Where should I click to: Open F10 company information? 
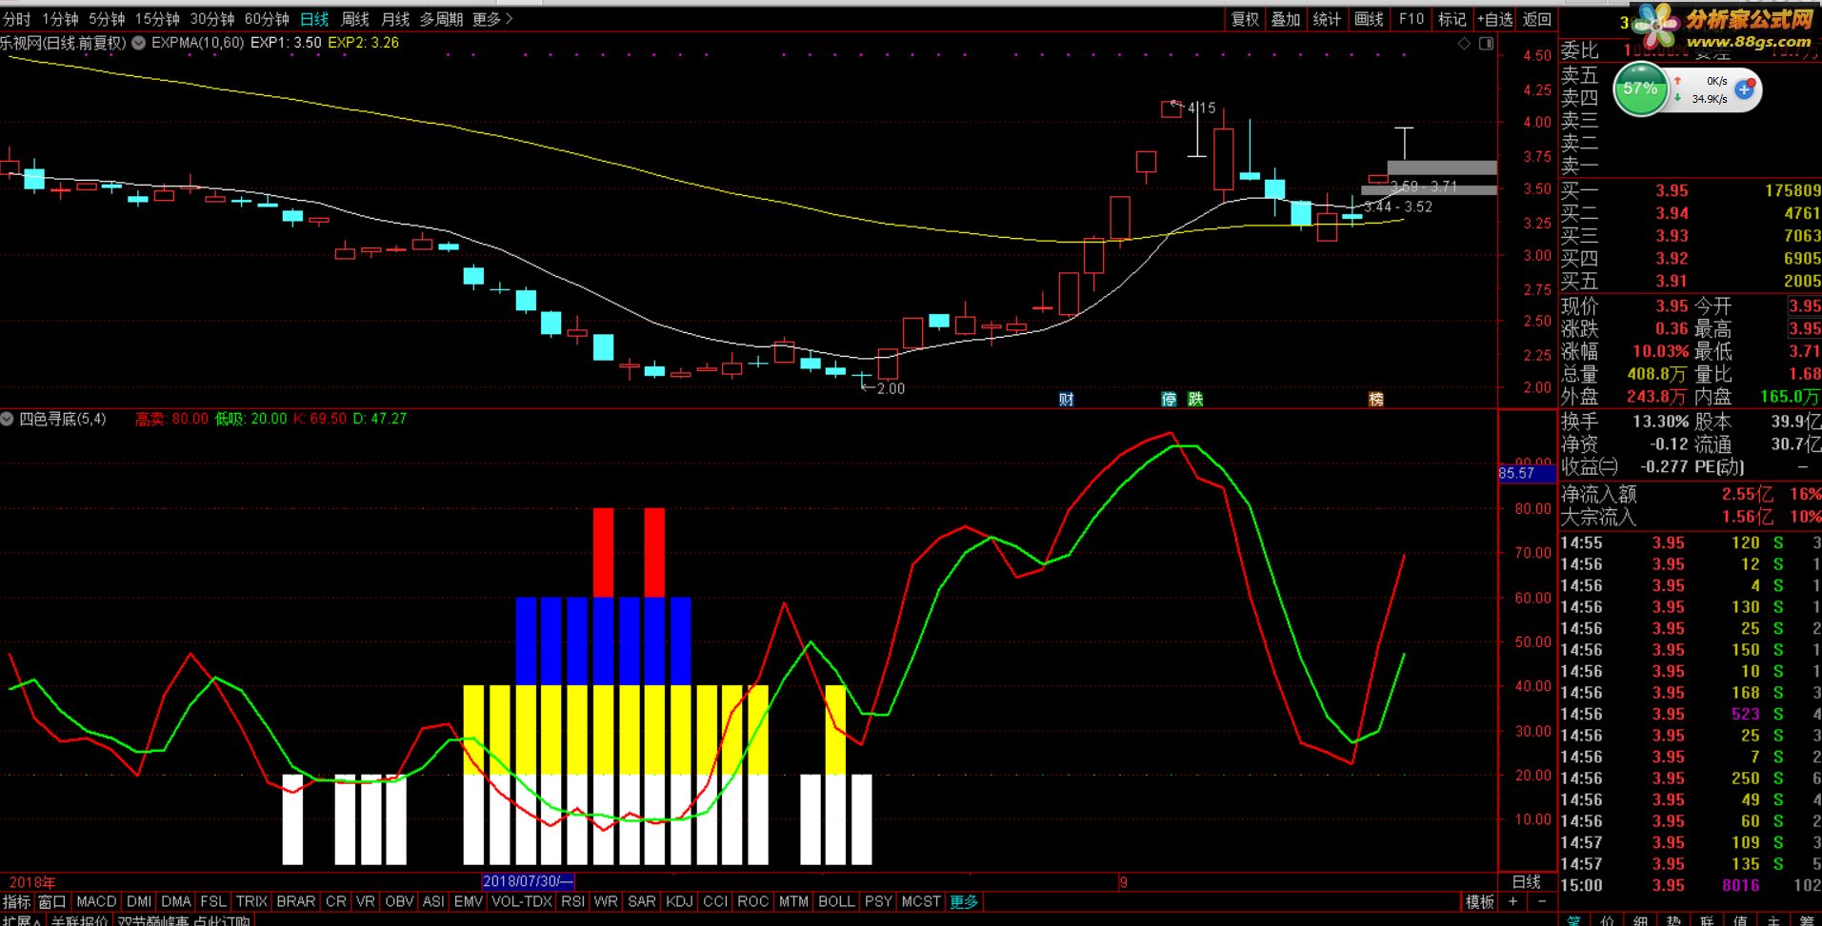1412,19
